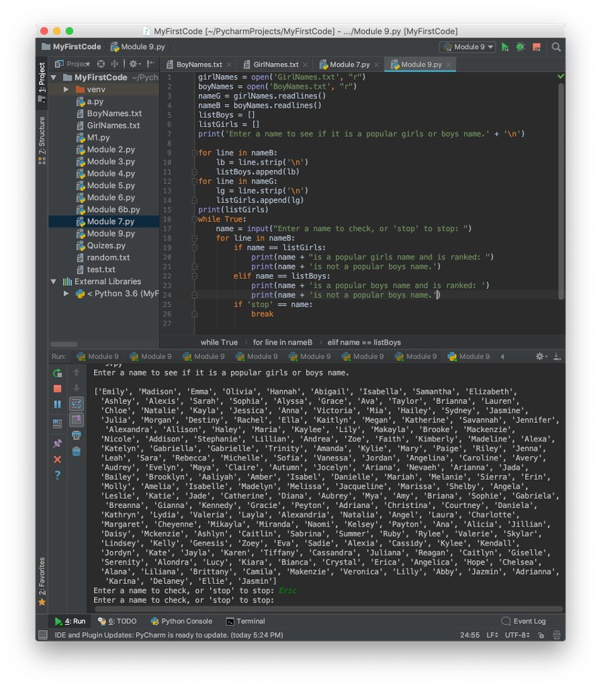601x688 pixels.
Task: Click the down stack trace arrow in Run panel
Action: [77, 388]
